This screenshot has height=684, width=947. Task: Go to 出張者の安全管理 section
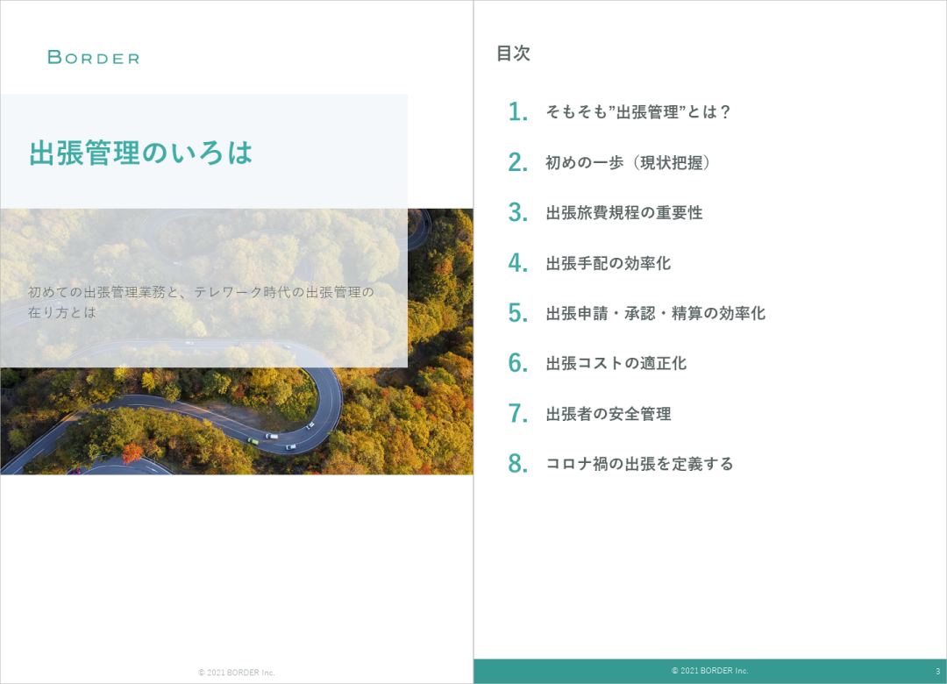coord(608,414)
